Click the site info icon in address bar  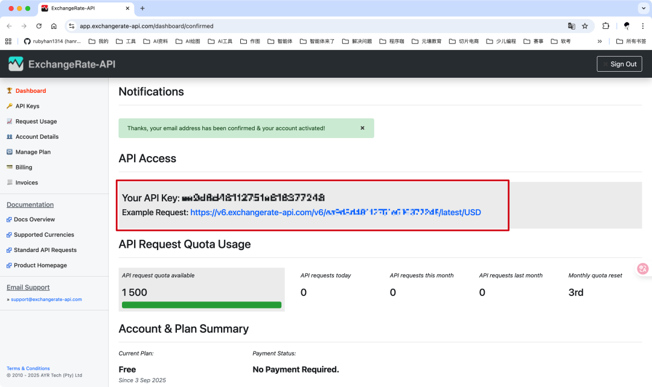pyautogui.click(x=71, y=26)
